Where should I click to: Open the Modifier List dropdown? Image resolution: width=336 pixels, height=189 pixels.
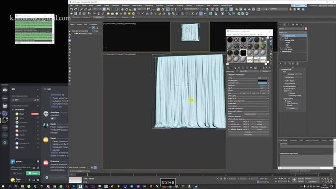(x=293, y=33)
